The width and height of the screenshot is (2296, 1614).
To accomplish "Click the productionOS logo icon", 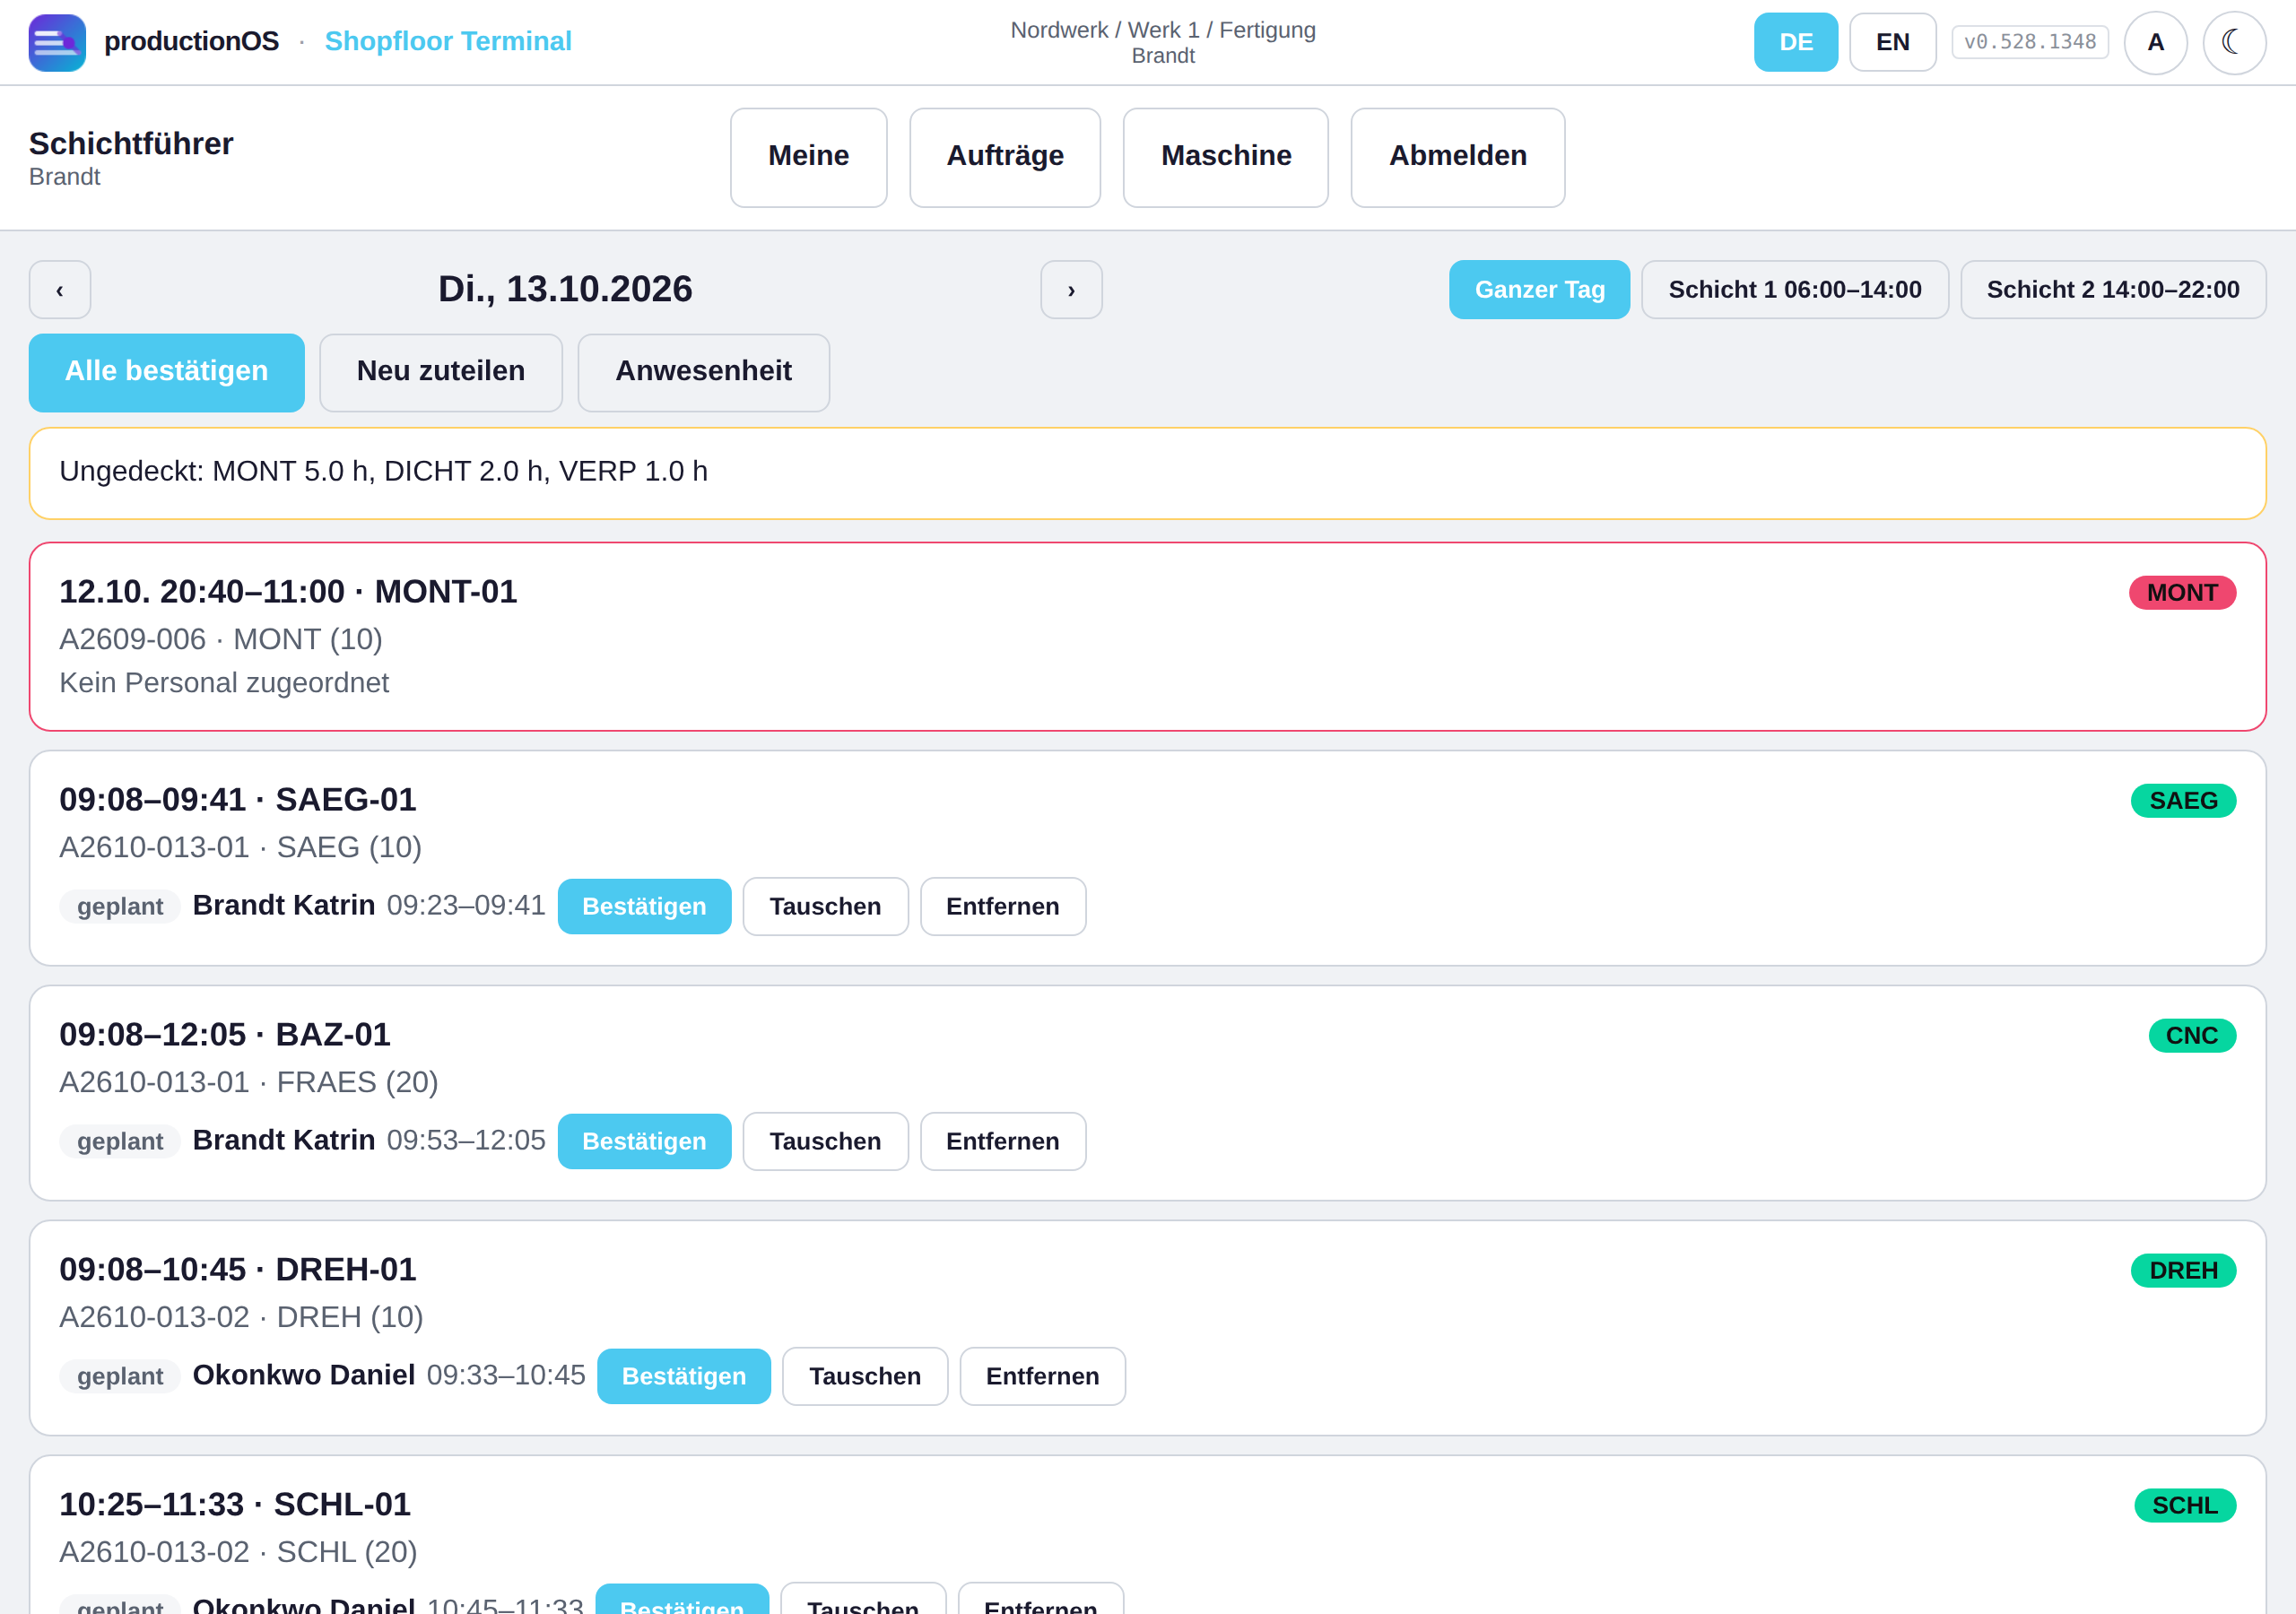I will click(57, 42).
